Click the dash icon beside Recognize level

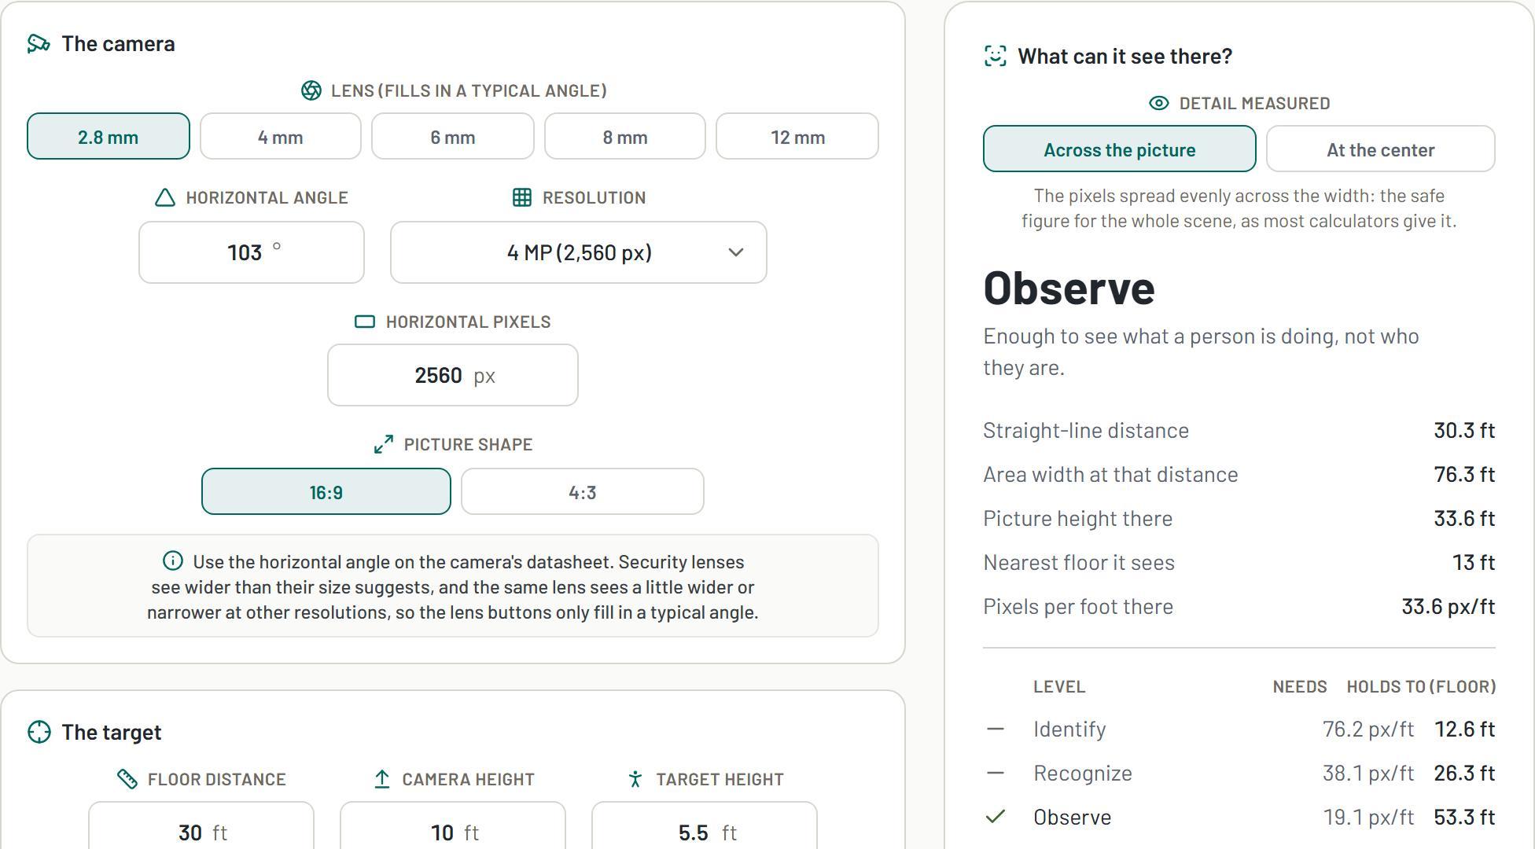(x=996, y=773)
